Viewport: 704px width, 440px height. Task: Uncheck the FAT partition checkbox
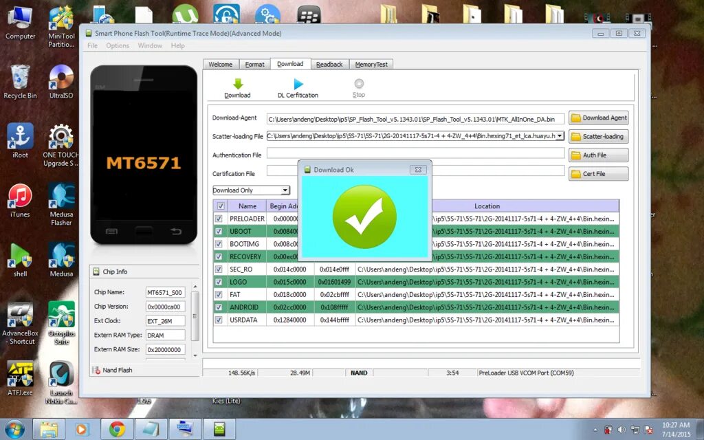219,294
